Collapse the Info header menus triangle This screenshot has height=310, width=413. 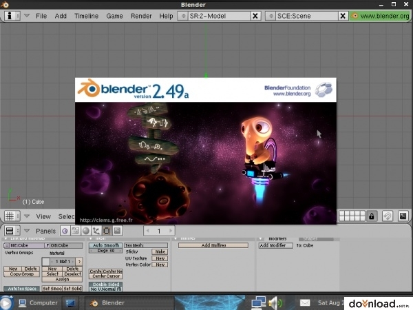27,16
